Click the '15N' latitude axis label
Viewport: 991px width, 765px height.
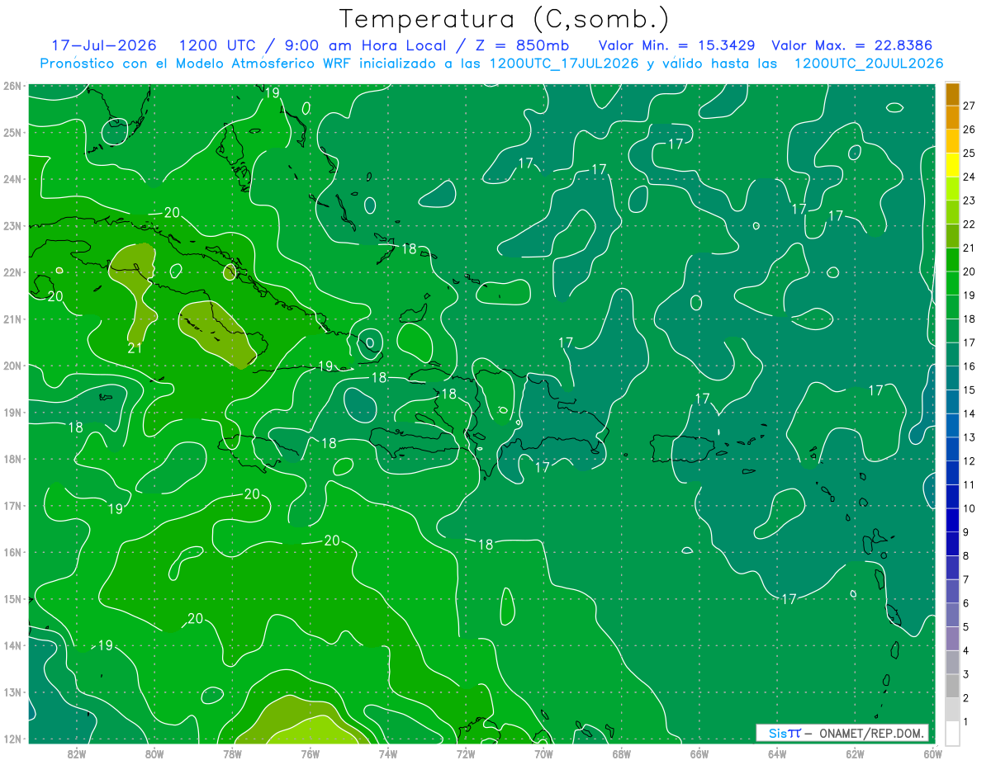coord(12,598)
